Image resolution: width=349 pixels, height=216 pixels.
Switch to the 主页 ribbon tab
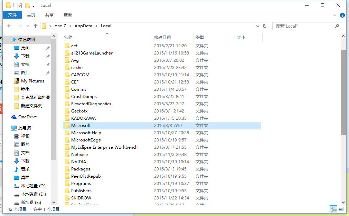(x=31, y=15)
